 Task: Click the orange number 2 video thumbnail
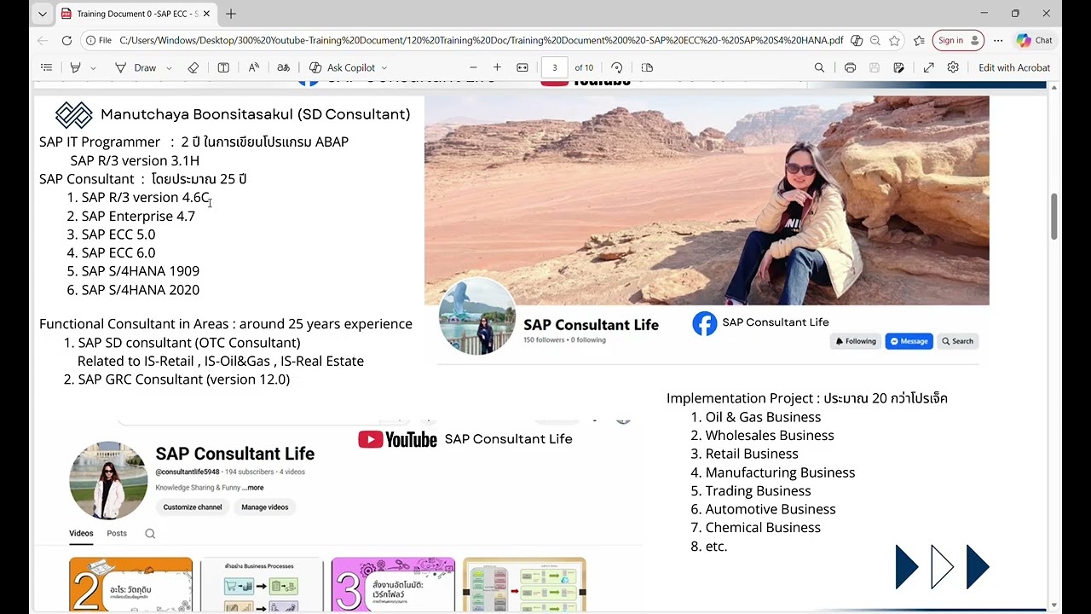tap(131, 584)
